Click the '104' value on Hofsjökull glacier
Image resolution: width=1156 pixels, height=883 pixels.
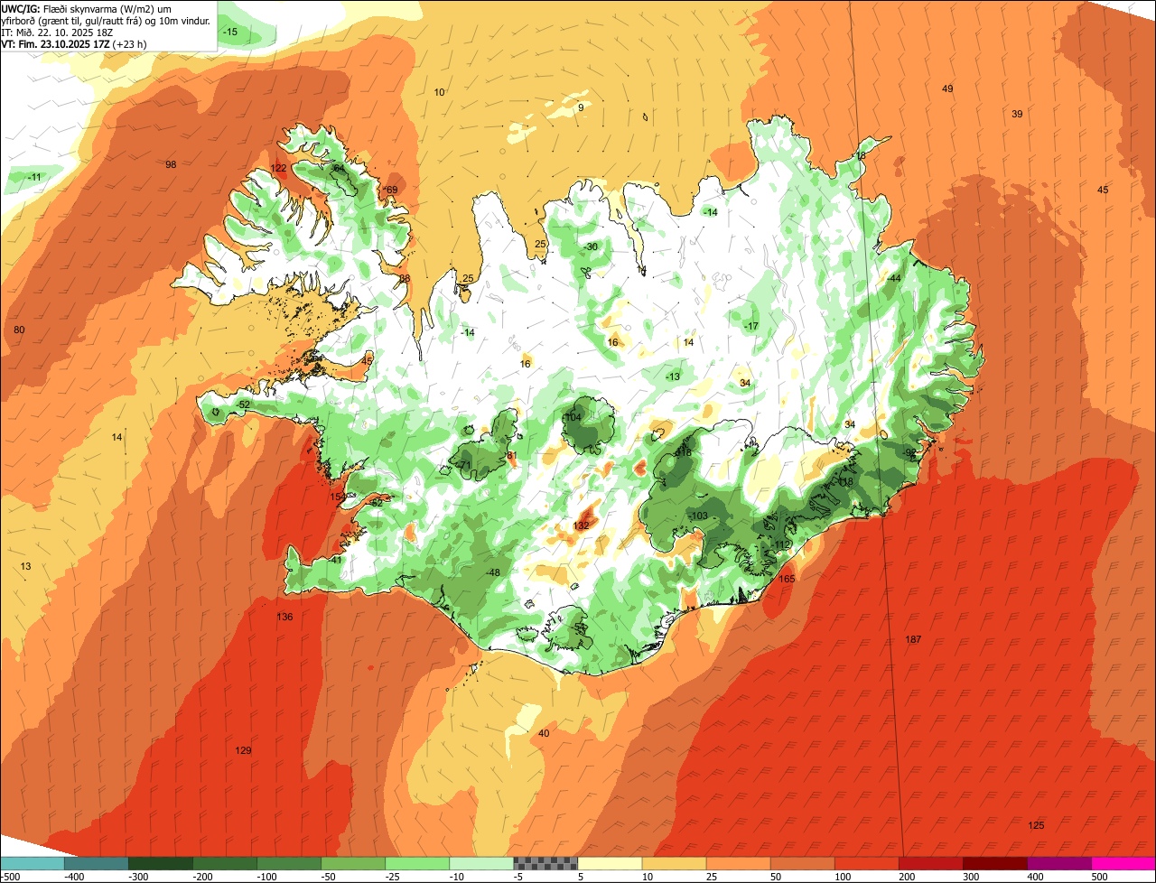pos(573,417)
